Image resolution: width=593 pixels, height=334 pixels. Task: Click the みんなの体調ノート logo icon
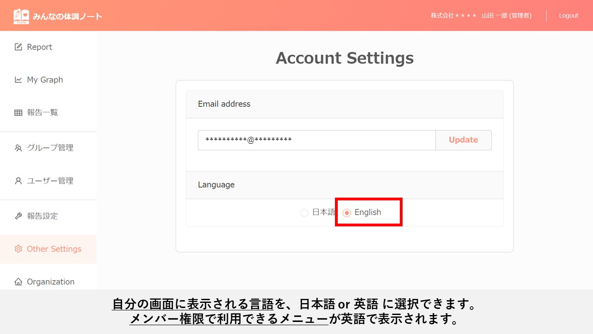(x=21, y=16)
